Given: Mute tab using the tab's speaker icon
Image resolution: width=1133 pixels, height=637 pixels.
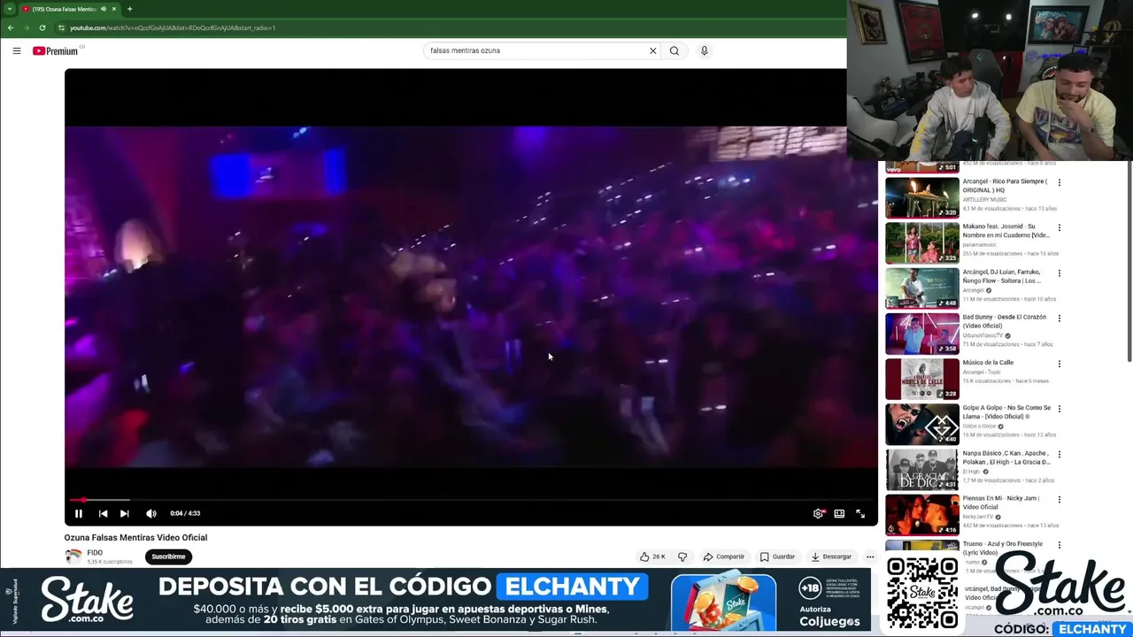Looking at the screenshot, I should coord(103,9).
